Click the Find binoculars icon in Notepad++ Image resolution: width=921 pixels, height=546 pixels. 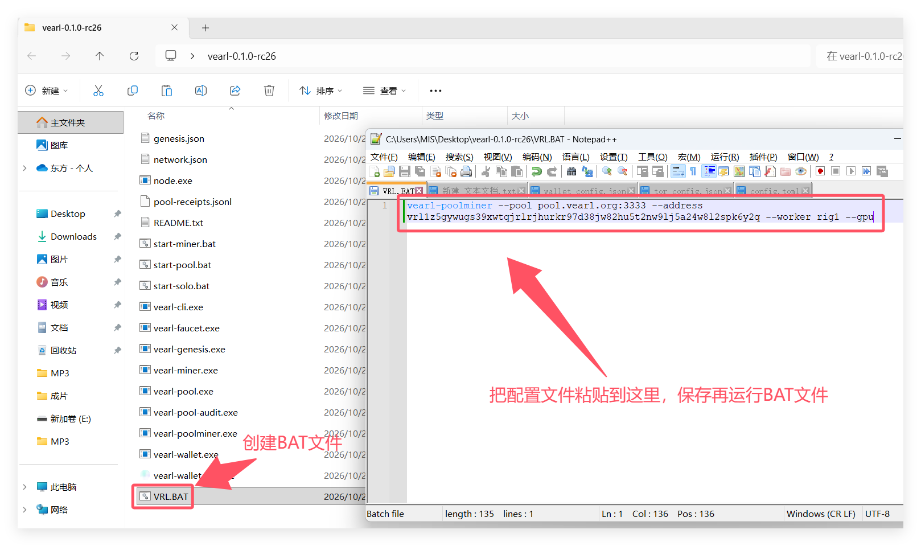[571, 171]
